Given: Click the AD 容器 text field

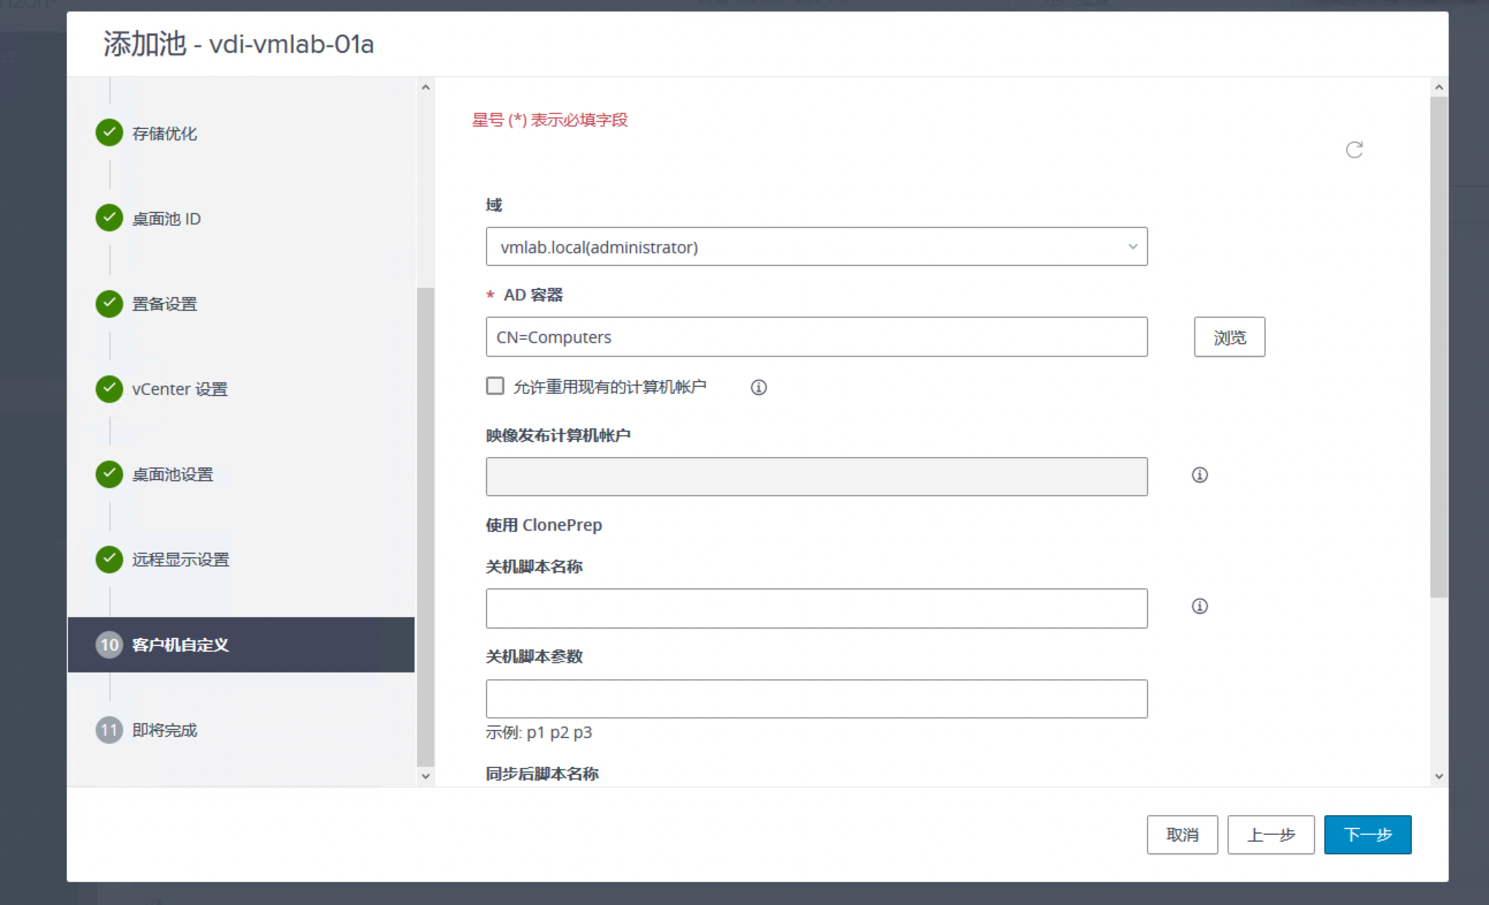Looking at the screenshot, I should (x=816, y=337).
